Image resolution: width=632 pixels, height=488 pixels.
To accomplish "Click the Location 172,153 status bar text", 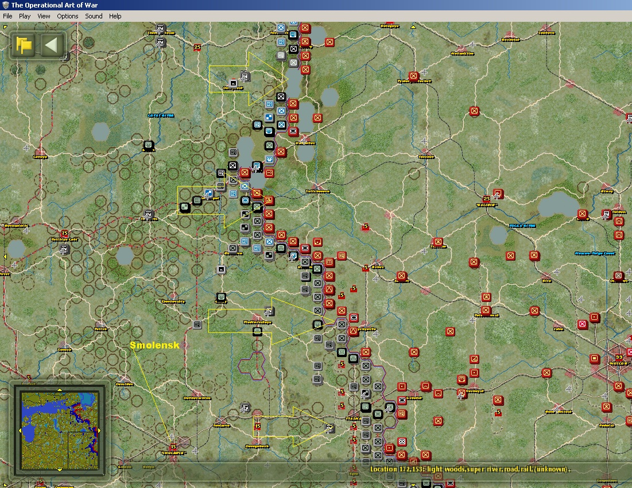I will pyautogui.click(x=469, y=469).
